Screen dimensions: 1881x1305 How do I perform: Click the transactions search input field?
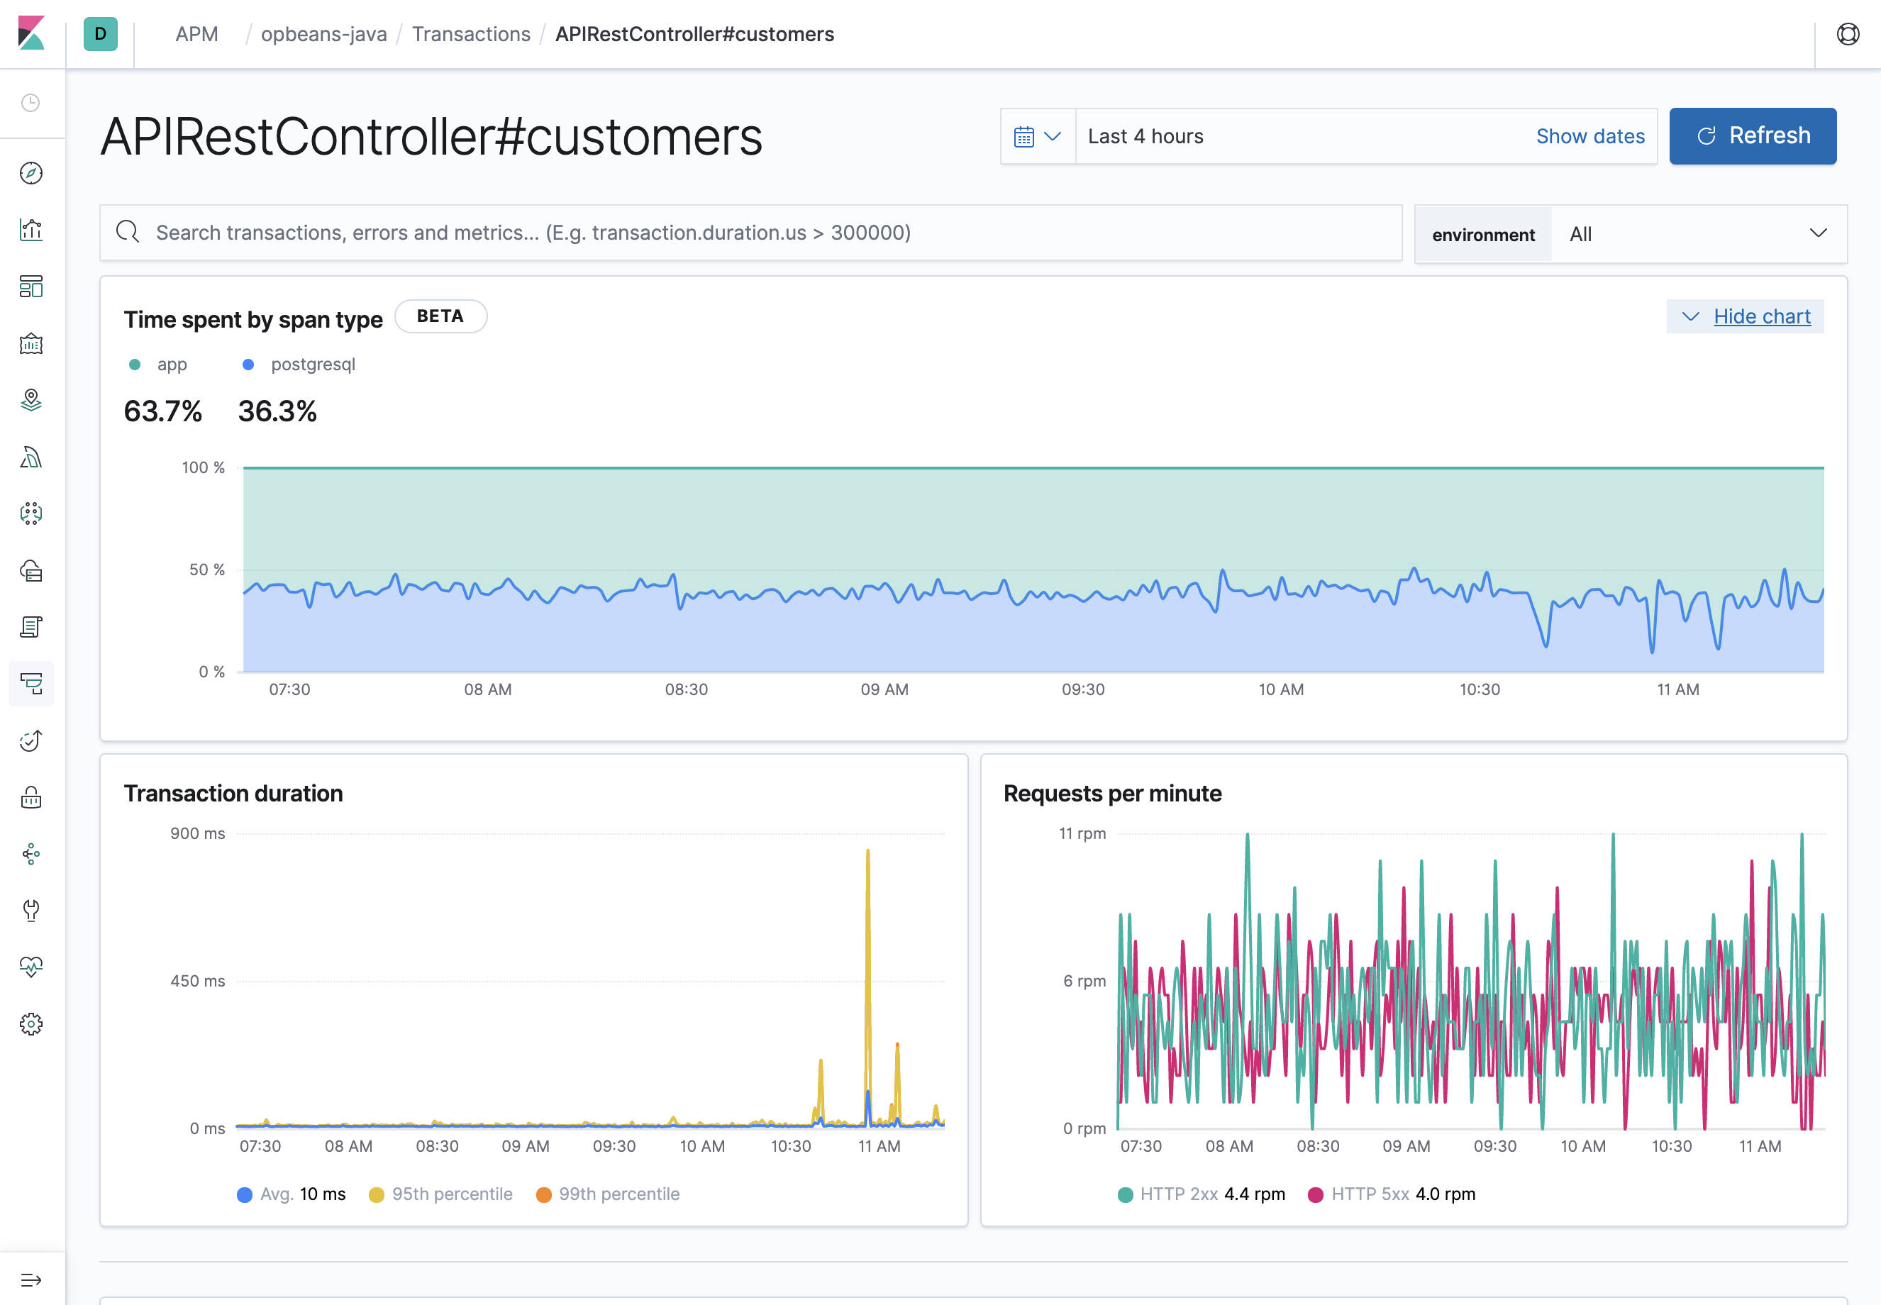(736, 232)
